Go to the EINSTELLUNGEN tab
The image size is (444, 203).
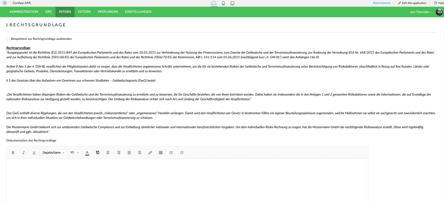138,12
